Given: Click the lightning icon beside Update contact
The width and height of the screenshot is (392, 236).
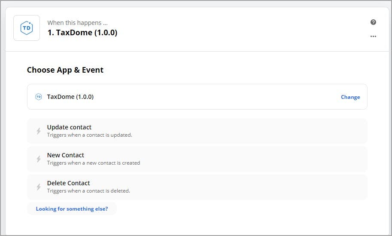Looking at the screenshot, I should pos(38,131).
